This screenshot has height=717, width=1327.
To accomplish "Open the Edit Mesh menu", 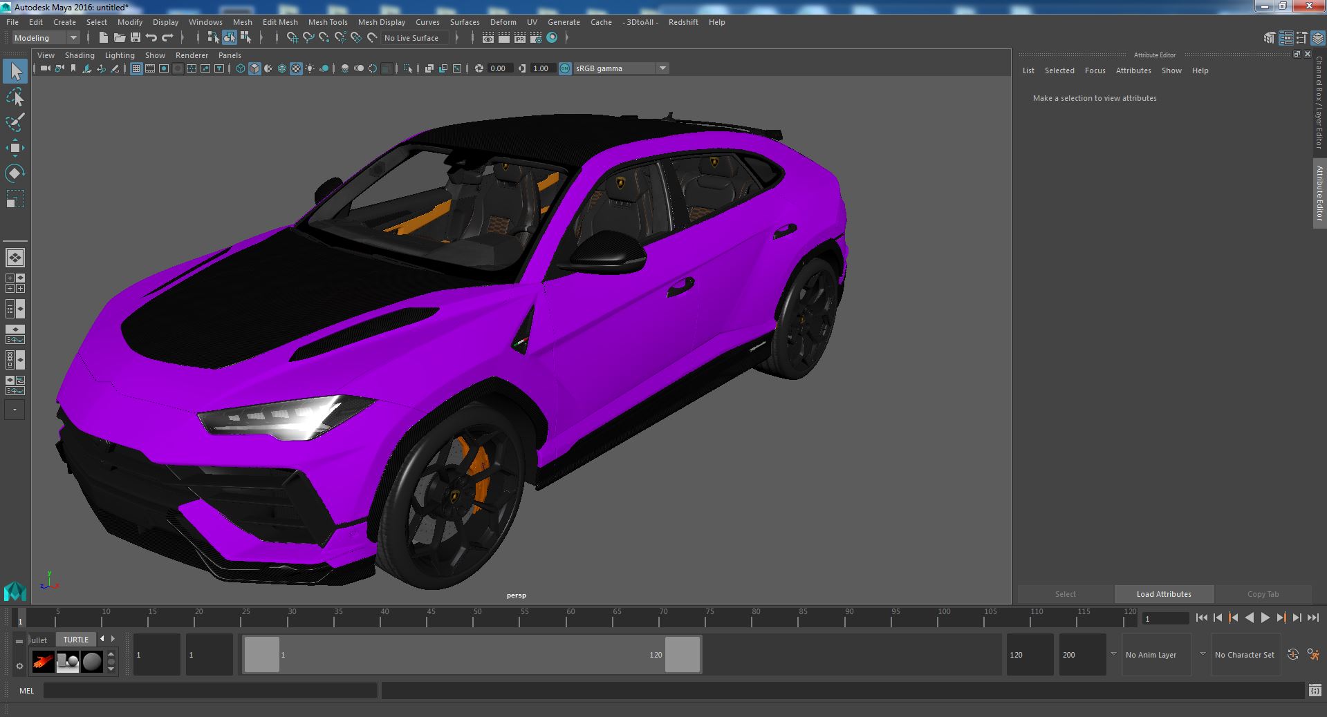I will [280, 22].
